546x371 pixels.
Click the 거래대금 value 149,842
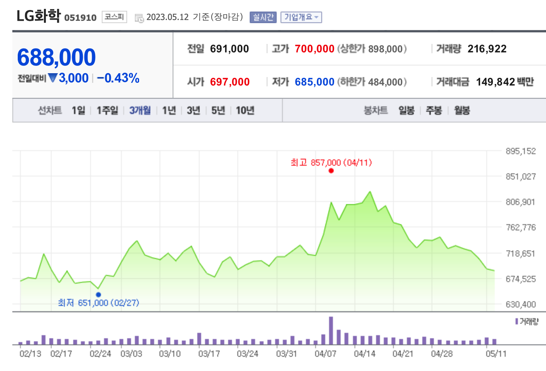496,82
